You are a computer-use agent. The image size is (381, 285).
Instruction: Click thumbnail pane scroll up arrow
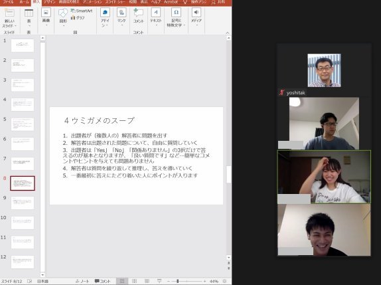pos(42,38)
